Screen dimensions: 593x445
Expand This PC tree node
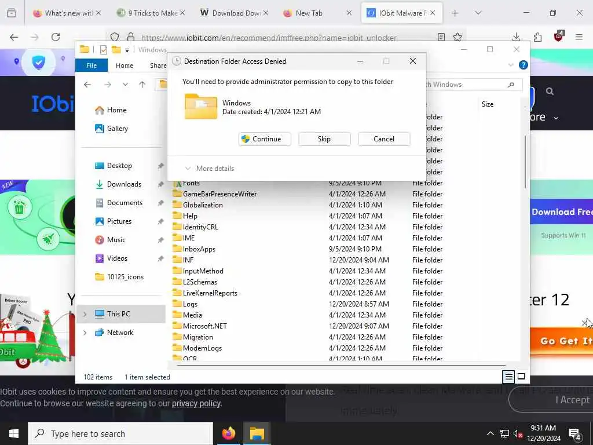[85, 313]
